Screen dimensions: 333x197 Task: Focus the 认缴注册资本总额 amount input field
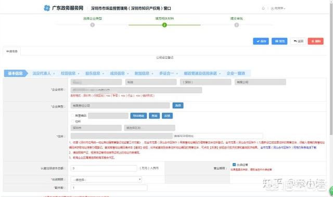pos(104,168)
